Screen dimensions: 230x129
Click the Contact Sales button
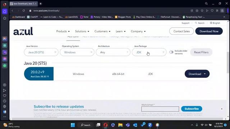coord(181,31)
